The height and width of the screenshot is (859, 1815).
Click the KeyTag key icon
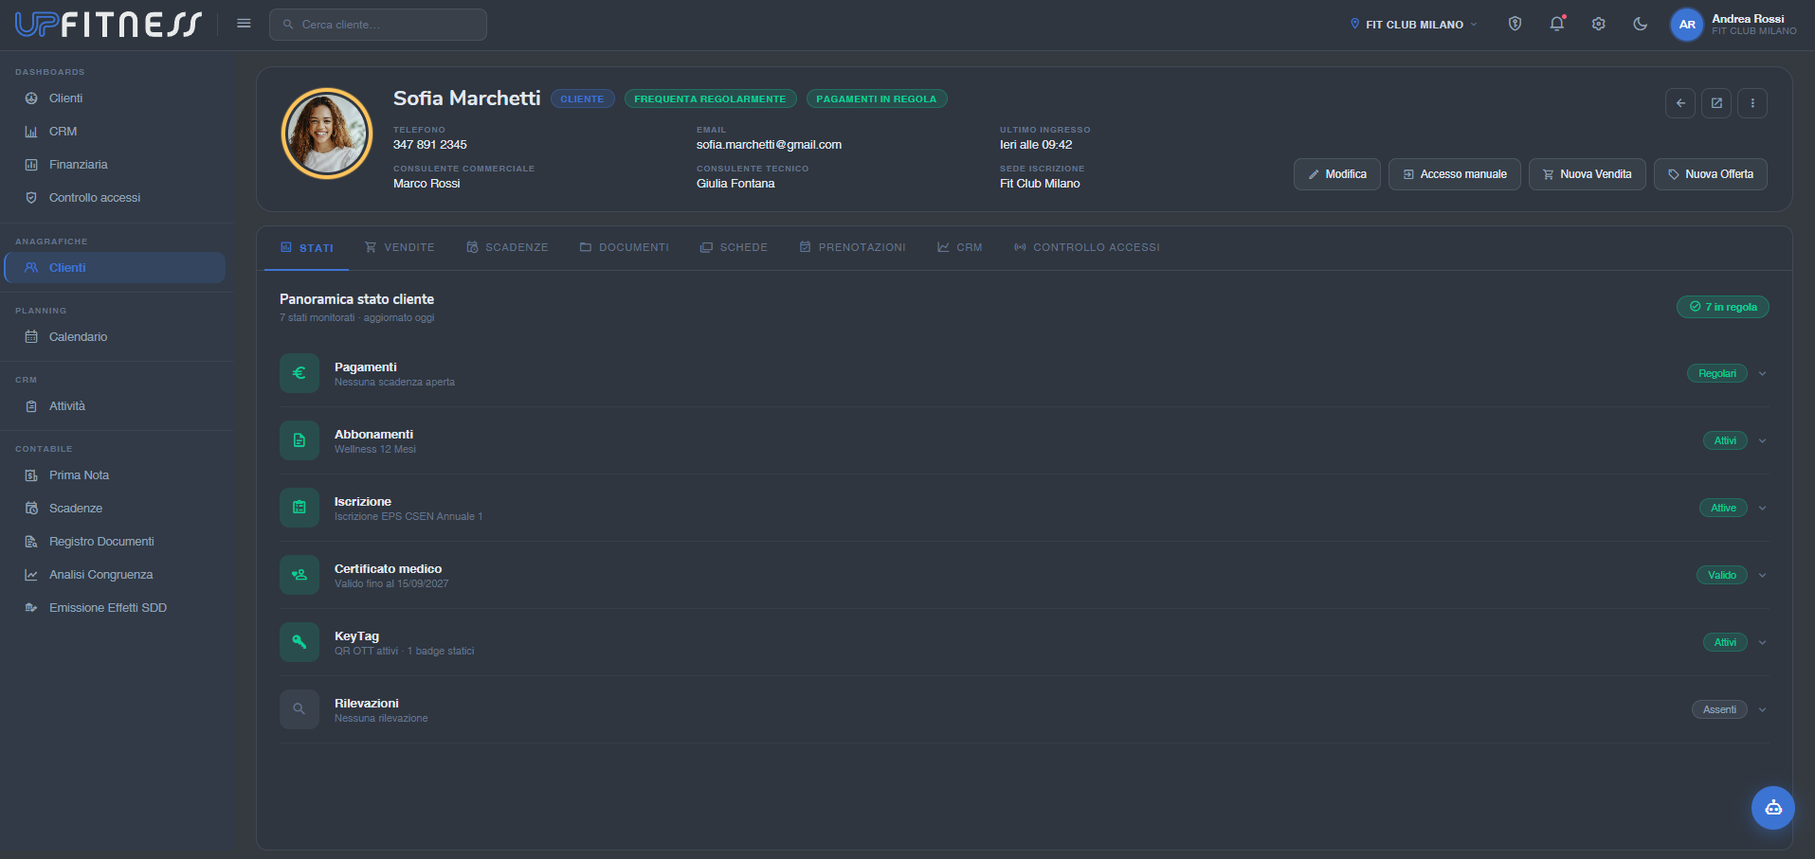point(299,642)
